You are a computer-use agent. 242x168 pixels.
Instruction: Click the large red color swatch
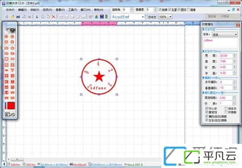coord(11,106)
